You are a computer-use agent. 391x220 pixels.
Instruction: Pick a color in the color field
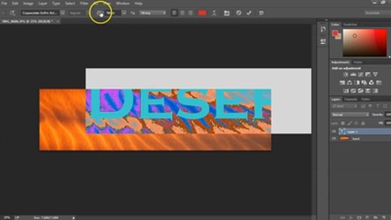(365, 43)
